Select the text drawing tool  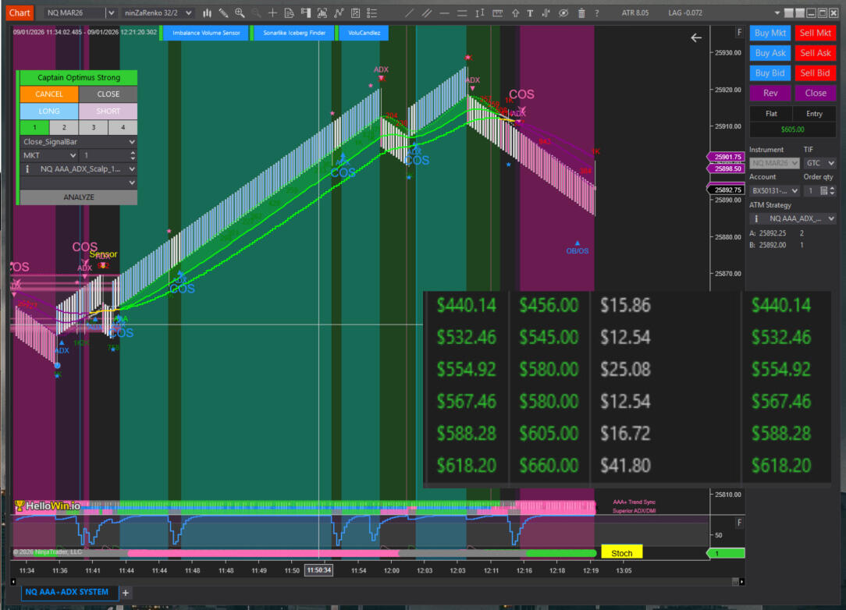click(530, 12)
